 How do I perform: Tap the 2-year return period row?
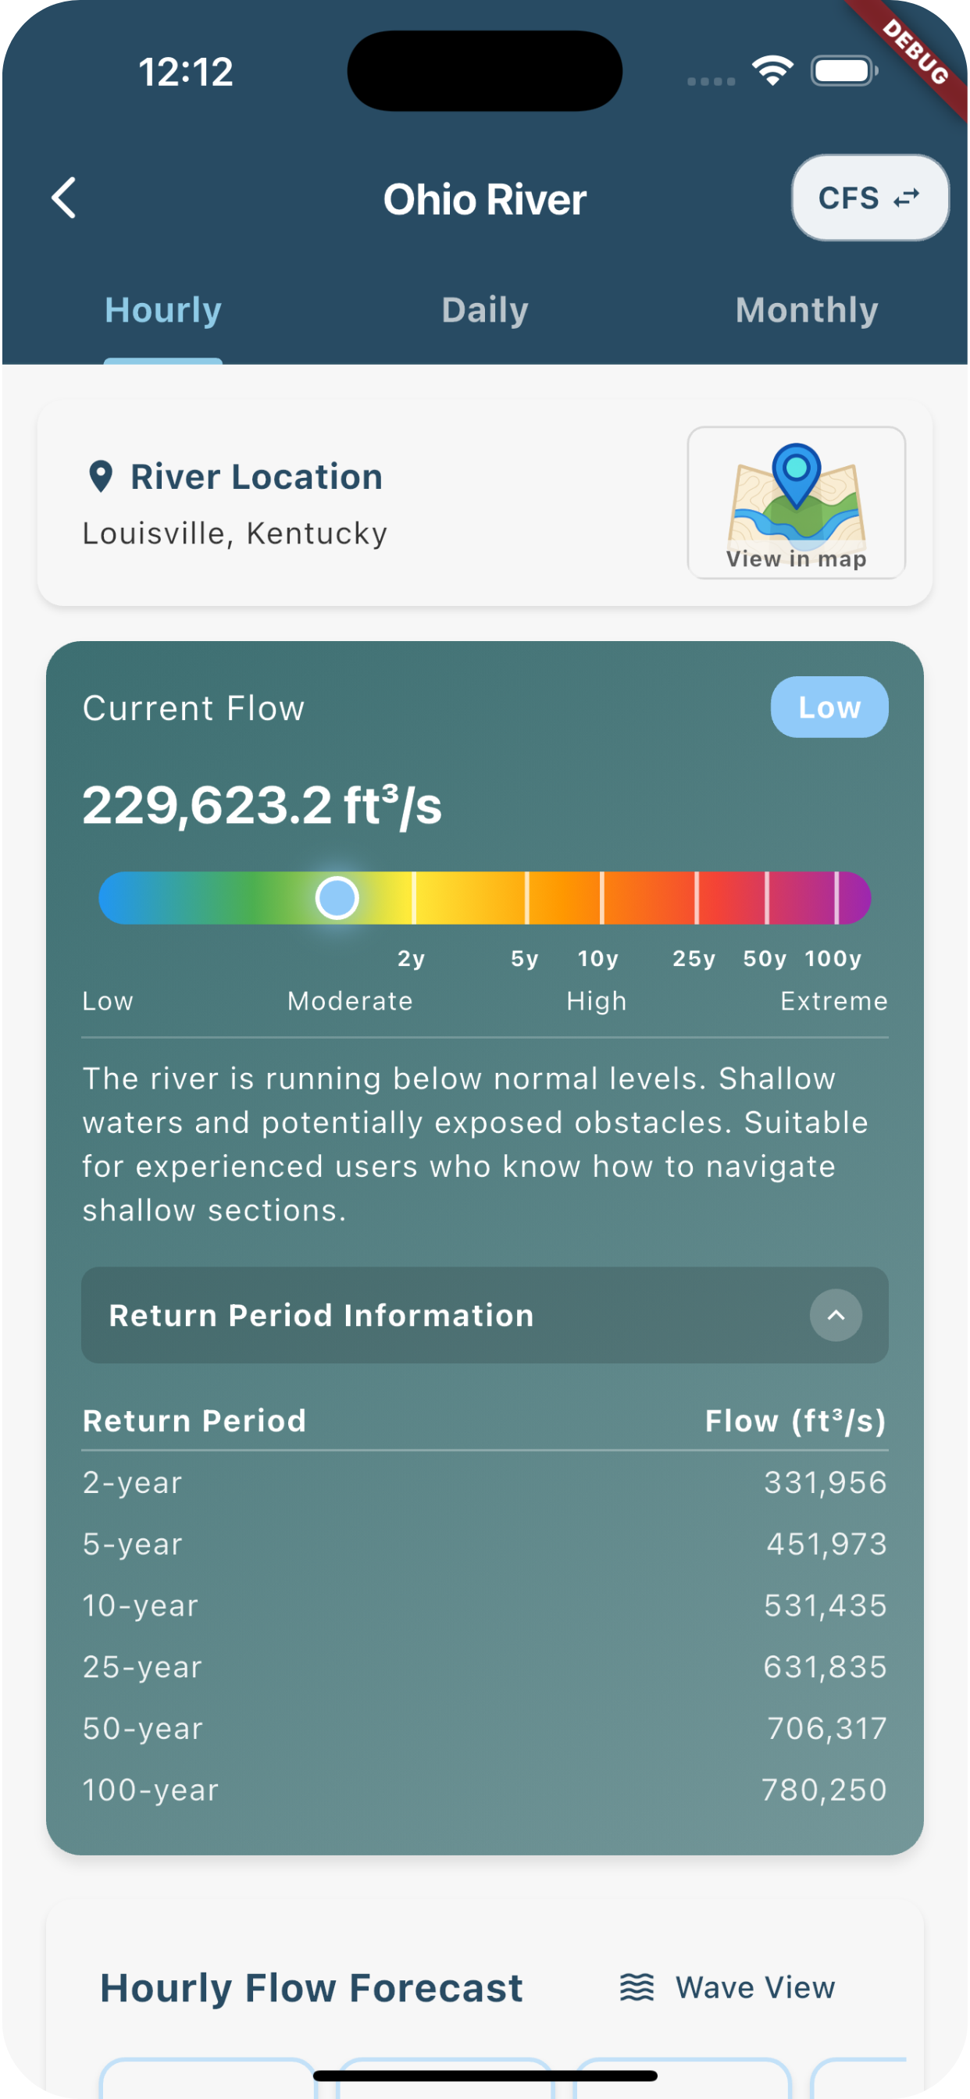coord(484,1482)
